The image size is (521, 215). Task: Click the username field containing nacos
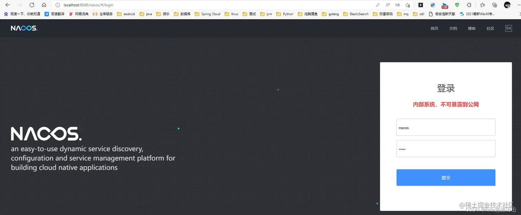[x=446, y=127]
